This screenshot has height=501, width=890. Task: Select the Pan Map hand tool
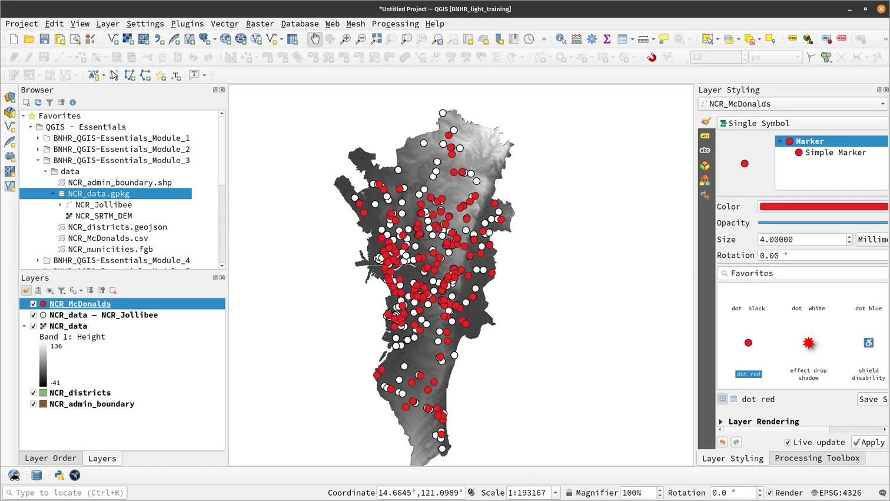click(315, 39)
